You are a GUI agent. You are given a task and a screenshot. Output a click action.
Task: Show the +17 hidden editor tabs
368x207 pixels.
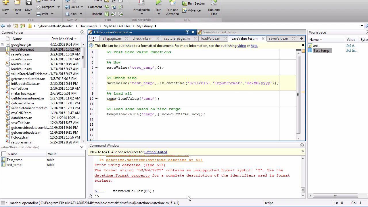tap(93, 39)
